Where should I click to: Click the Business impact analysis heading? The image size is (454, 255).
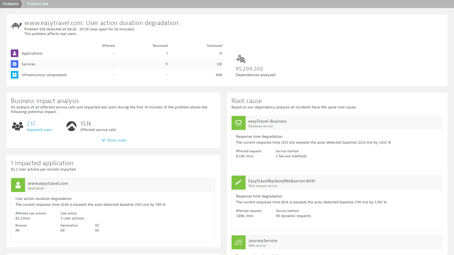click(x=45, y=101)
